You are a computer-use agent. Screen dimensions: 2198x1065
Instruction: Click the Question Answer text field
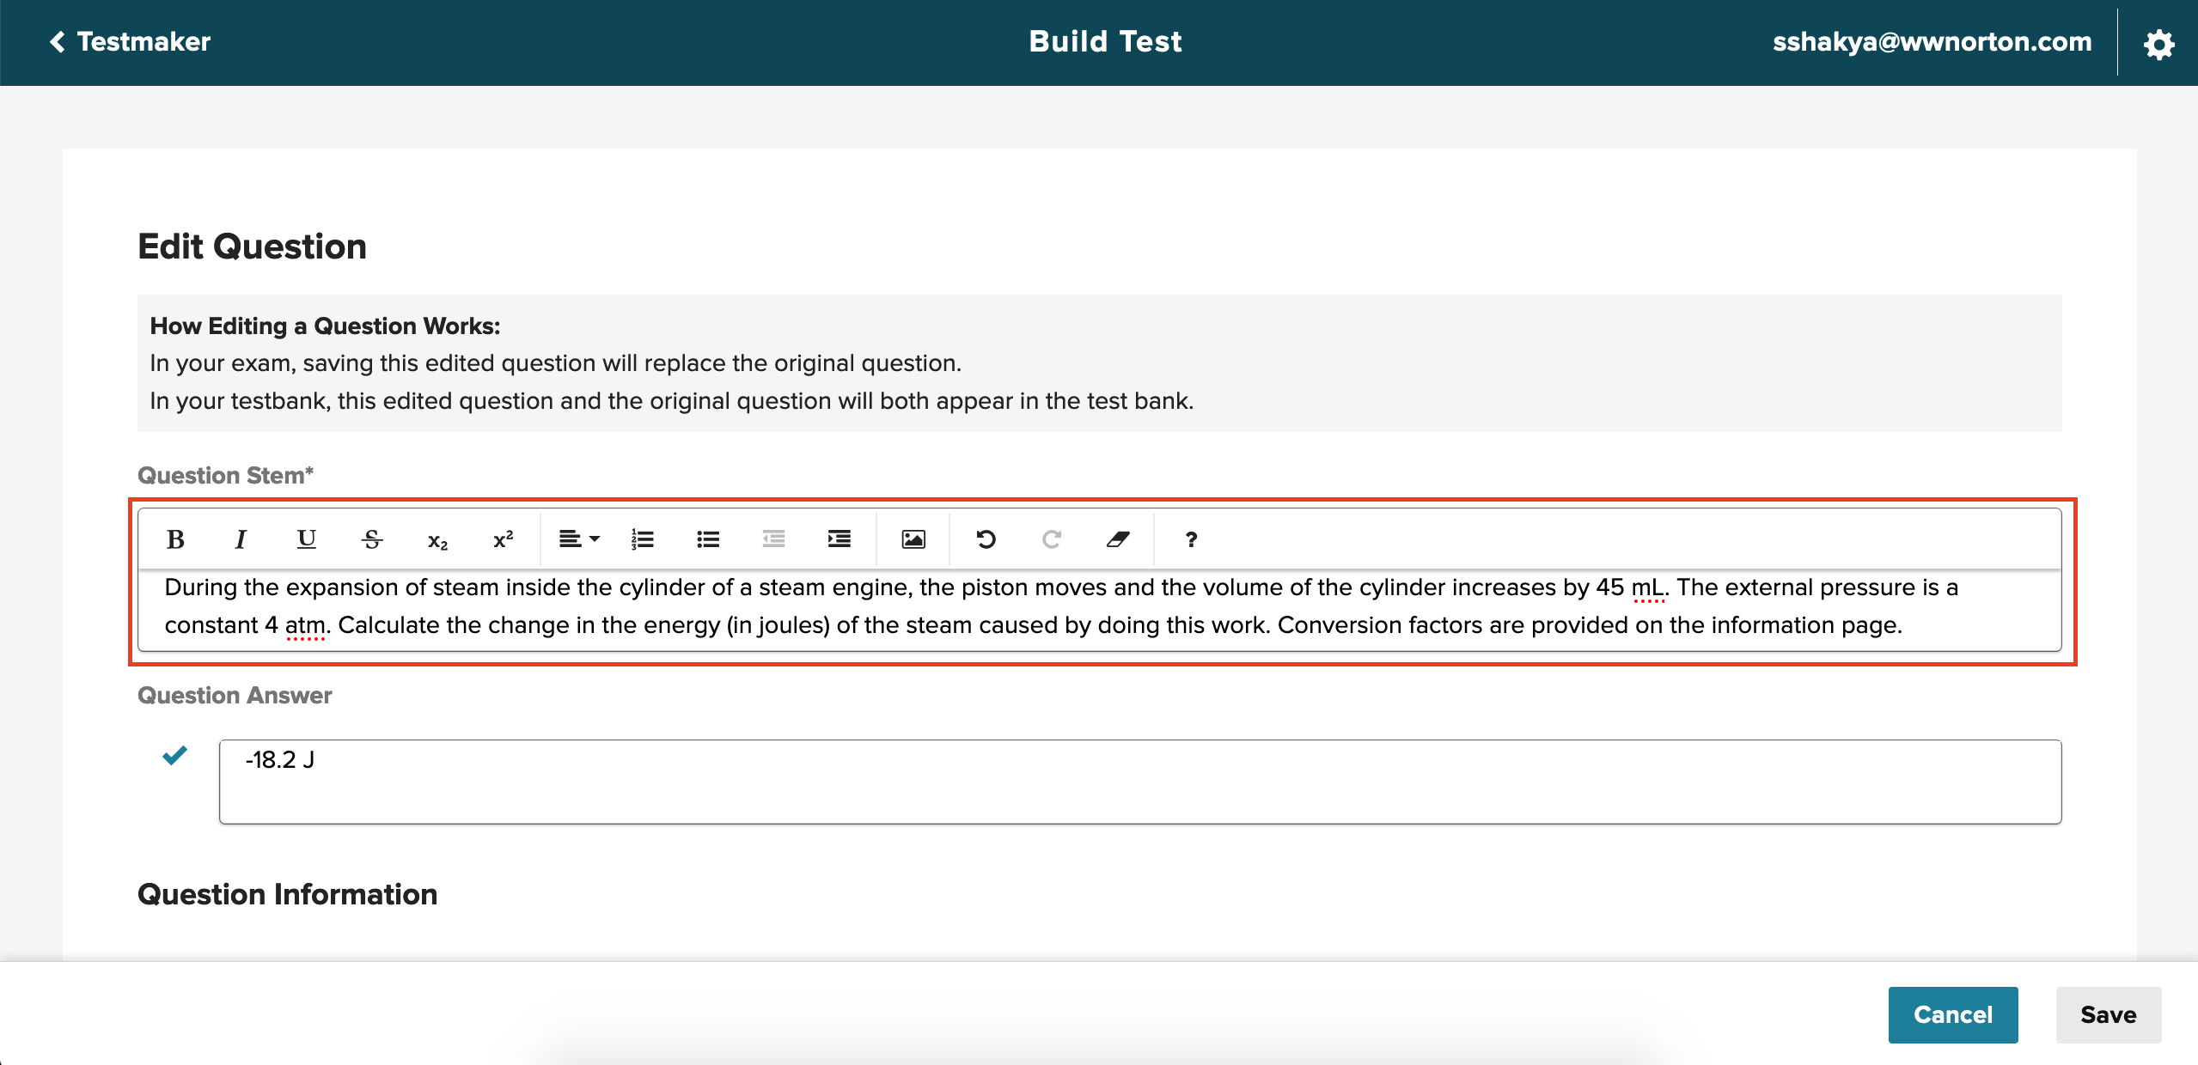[1139, 781]
